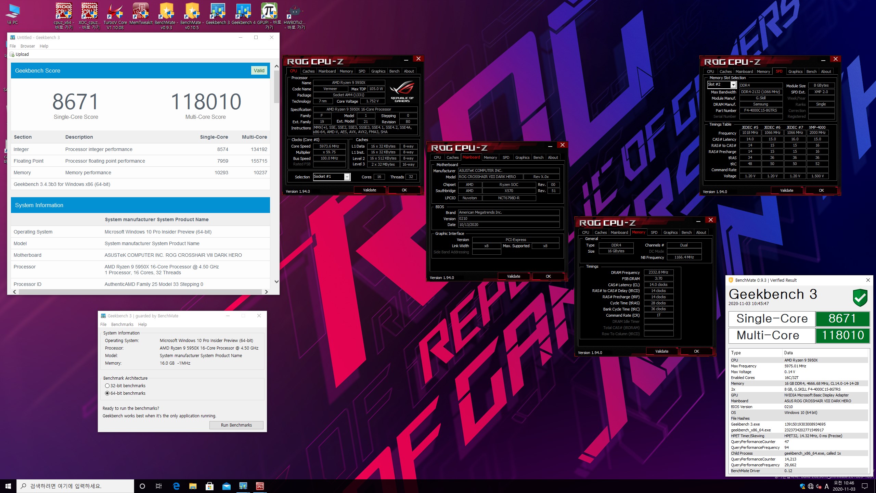Image resolution: width=876 pixels, height=493 pixels.
Task: Open File Explorer from taskbar
Action: point(193,486)
